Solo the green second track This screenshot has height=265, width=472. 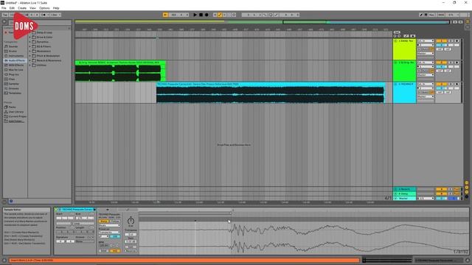click(451, 63)
